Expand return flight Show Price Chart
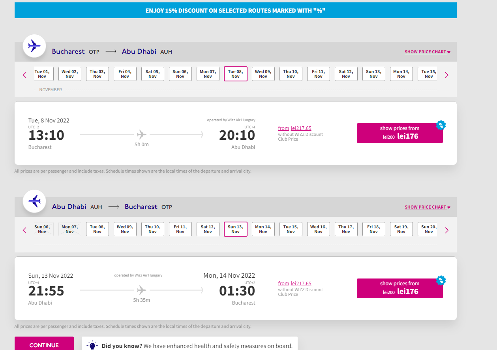The image size is (497, 350). pyautogui.click(x=428, y=207)
